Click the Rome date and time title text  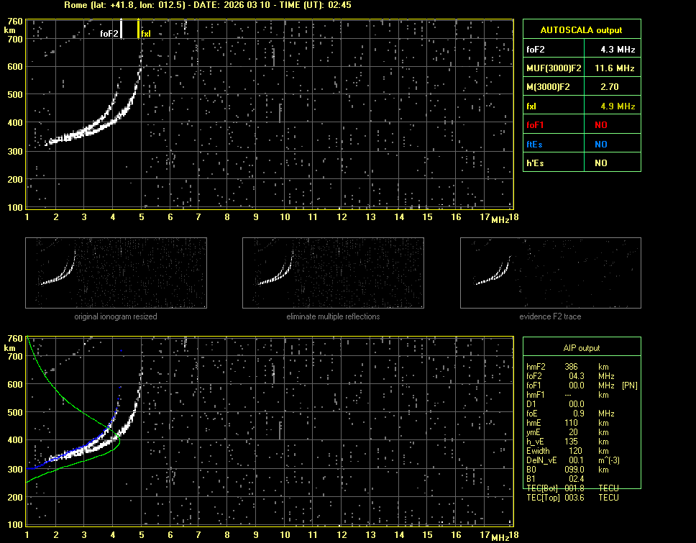(x=207, y=5)
